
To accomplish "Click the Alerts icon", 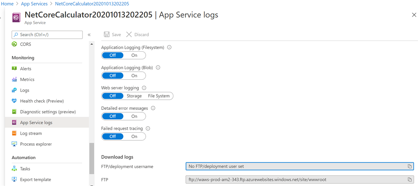I will coord(14,68).
